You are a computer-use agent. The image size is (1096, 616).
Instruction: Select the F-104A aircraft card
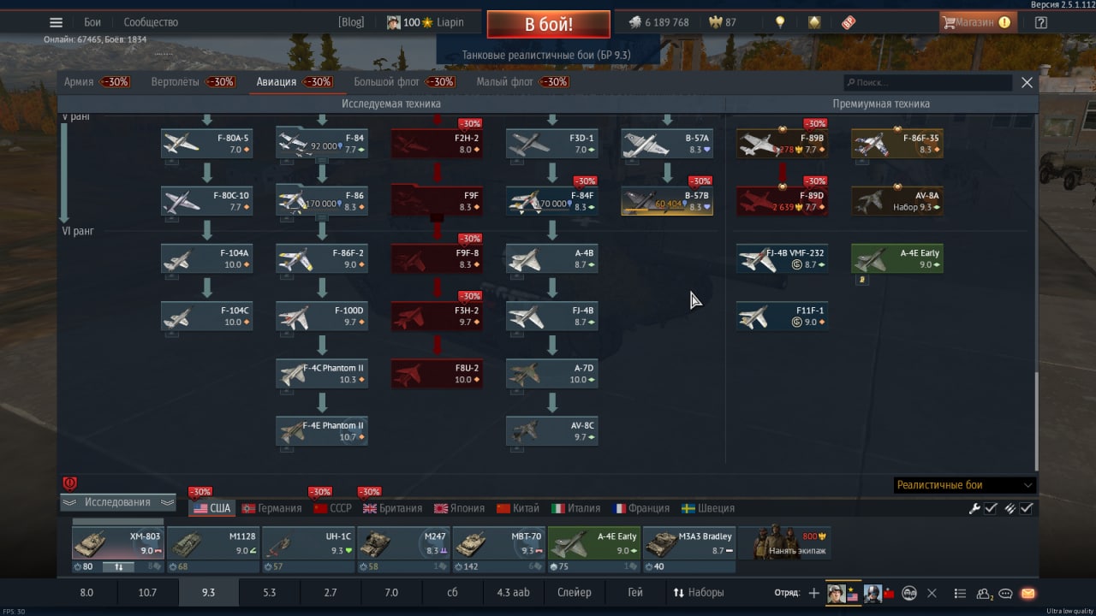206,258
